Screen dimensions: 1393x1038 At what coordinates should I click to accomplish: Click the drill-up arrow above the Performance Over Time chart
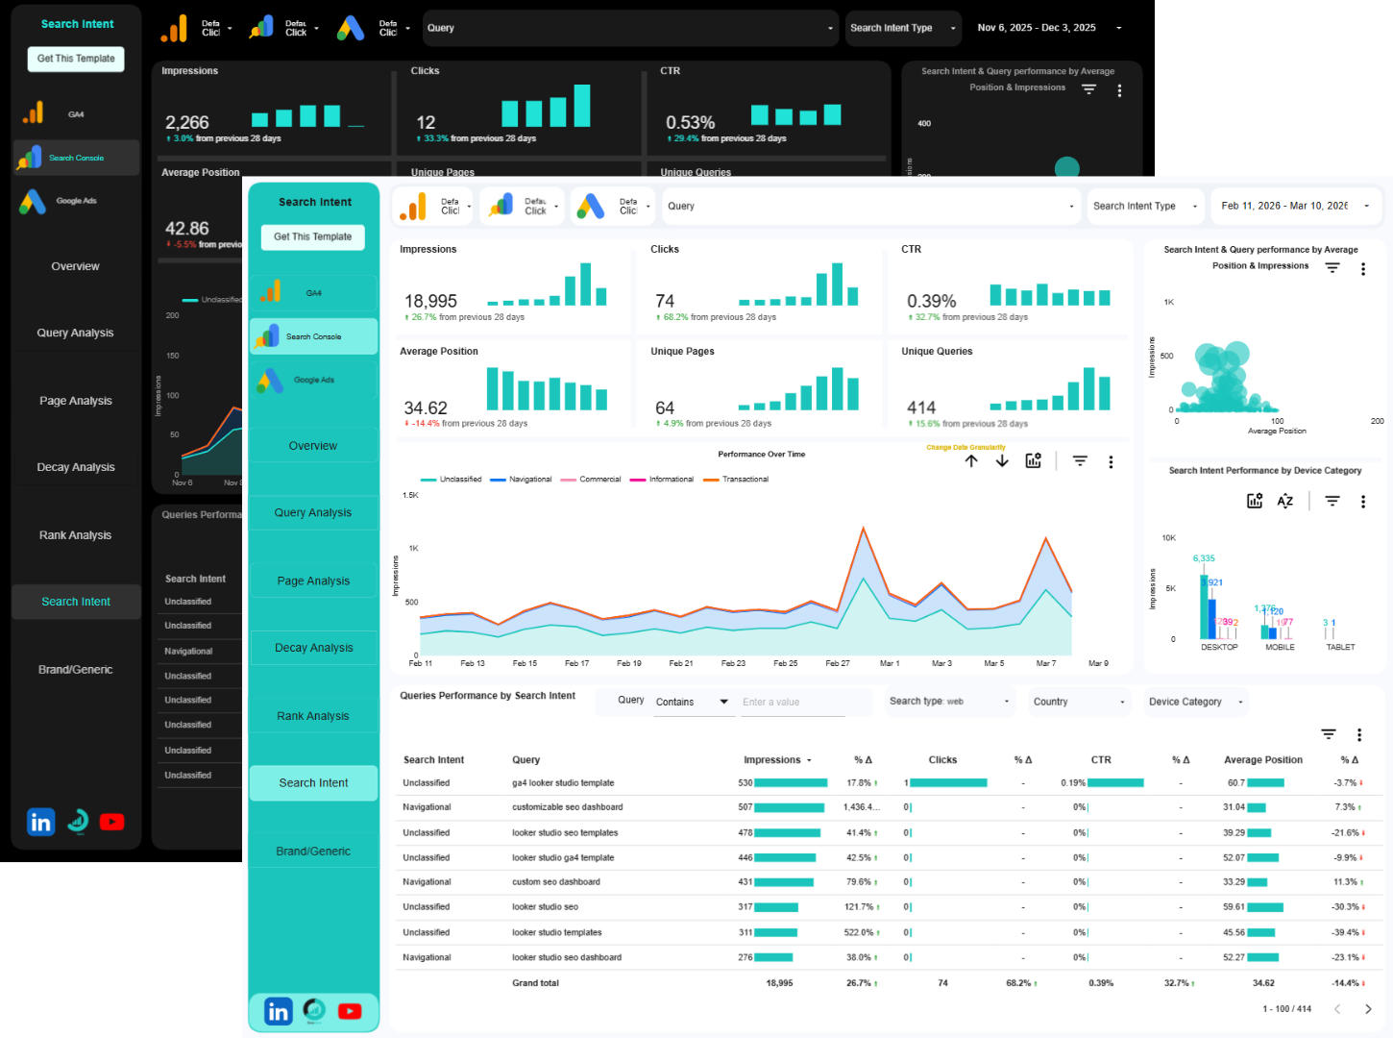click(971, 460)
